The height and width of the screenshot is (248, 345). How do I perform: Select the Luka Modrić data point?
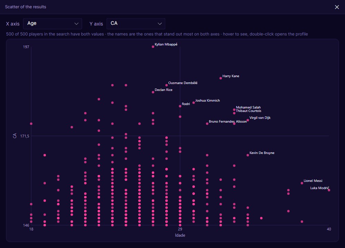tap(329, 190)
